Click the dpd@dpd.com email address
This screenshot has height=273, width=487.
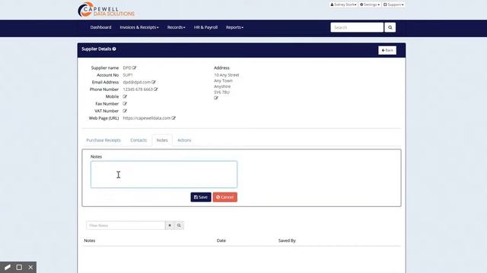(x=137, y=83)
